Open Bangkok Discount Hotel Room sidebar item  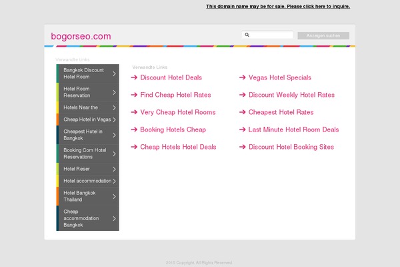tap(87, 73)
